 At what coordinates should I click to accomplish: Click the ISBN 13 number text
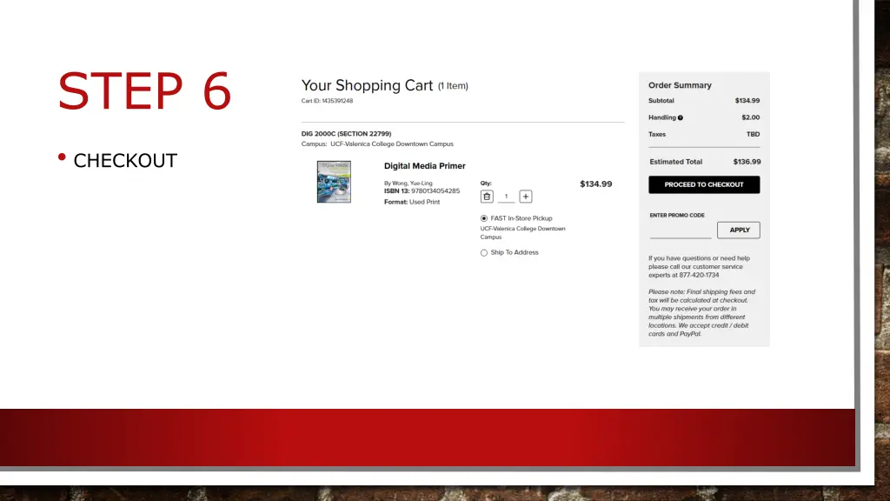click(435, 190)
